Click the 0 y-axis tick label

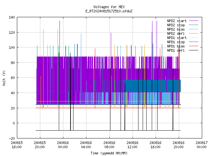(x=14, y=123)
